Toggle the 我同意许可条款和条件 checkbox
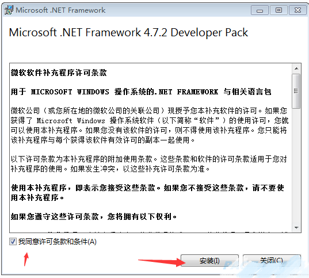Viewport: 309px width, 278px height. [x=13, y=241]
